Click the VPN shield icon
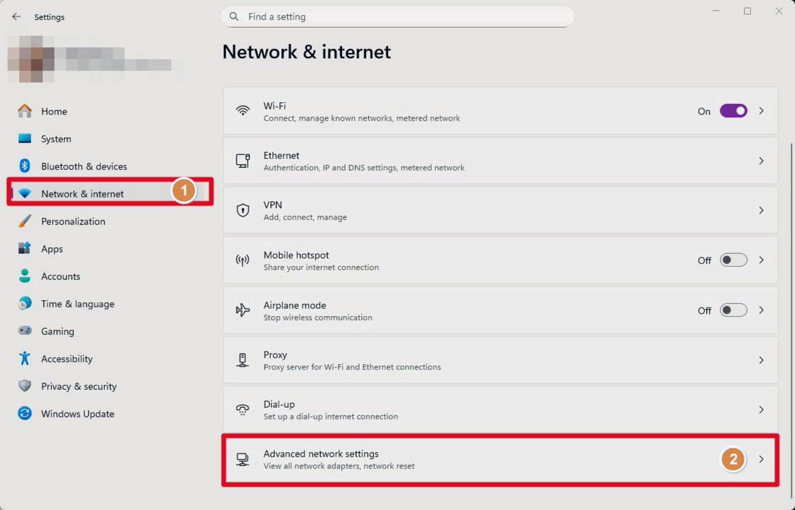The height and width of the screenshot is (510, 795). click(243, 210)
